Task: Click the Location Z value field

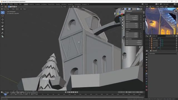Action: coord(132,19)
